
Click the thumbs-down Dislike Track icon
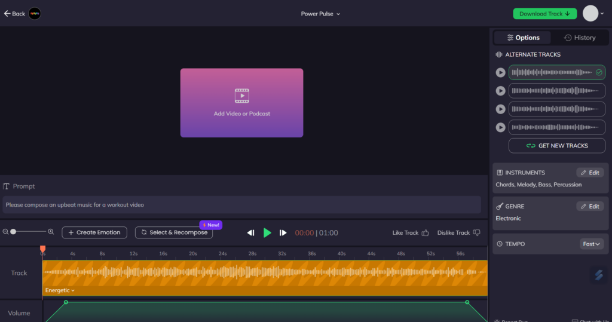pos(476,233)
